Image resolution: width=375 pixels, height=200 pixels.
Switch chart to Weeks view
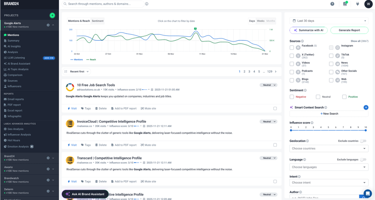tap(261, 21)
